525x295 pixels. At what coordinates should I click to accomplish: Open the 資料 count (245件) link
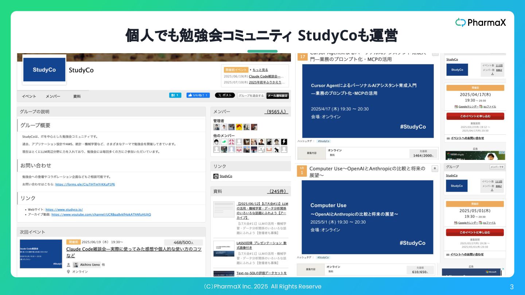[x=277, y=191]
